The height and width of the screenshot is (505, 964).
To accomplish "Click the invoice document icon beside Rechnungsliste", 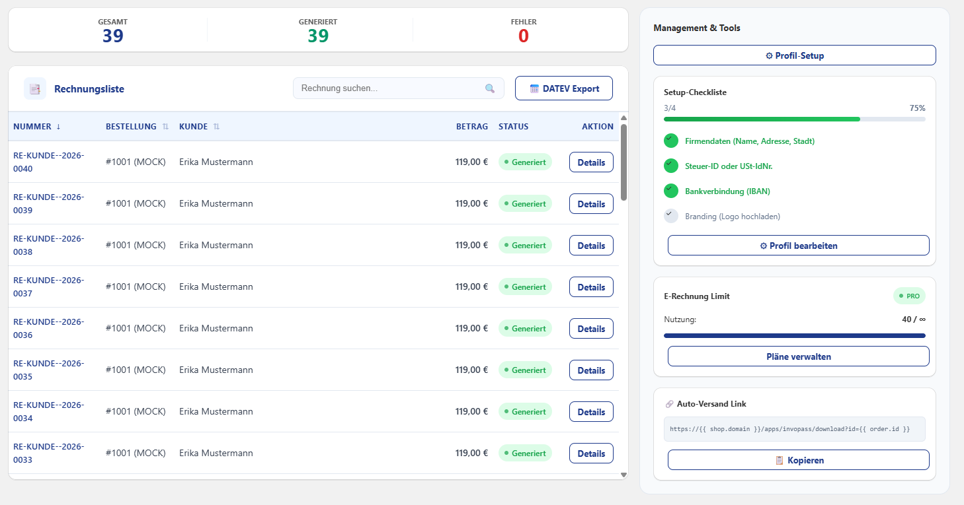I will 34,88.
